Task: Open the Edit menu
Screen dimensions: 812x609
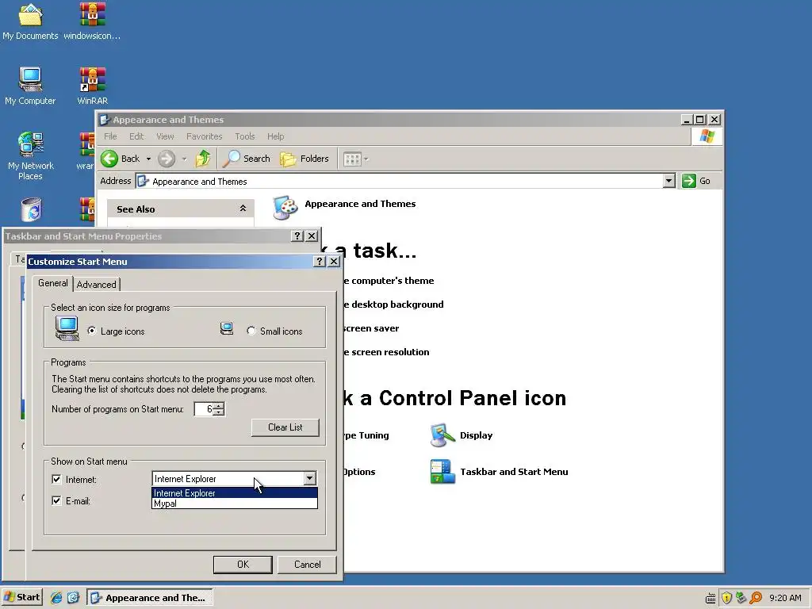Action: point(136,136)
